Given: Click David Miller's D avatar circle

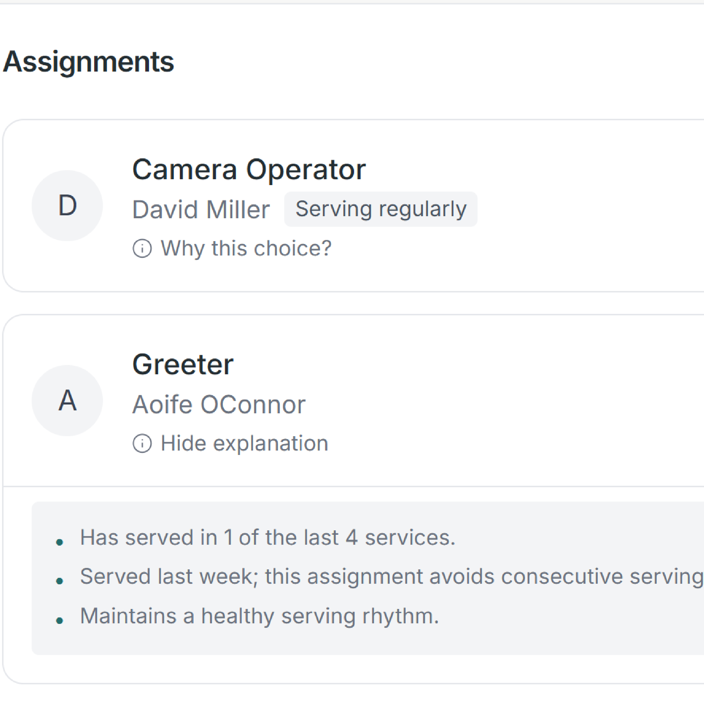Looking at the screenshot, I should 67,206.
